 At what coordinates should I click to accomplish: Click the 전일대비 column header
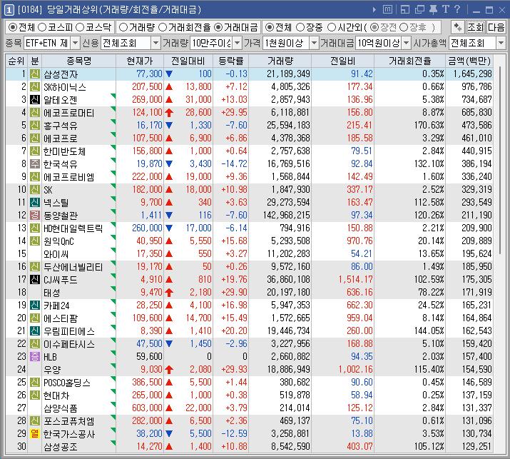pos(188,61)
